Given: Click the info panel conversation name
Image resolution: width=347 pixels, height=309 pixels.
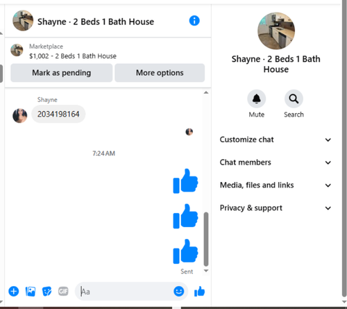Looking at the screenshot, I should 276,64.
